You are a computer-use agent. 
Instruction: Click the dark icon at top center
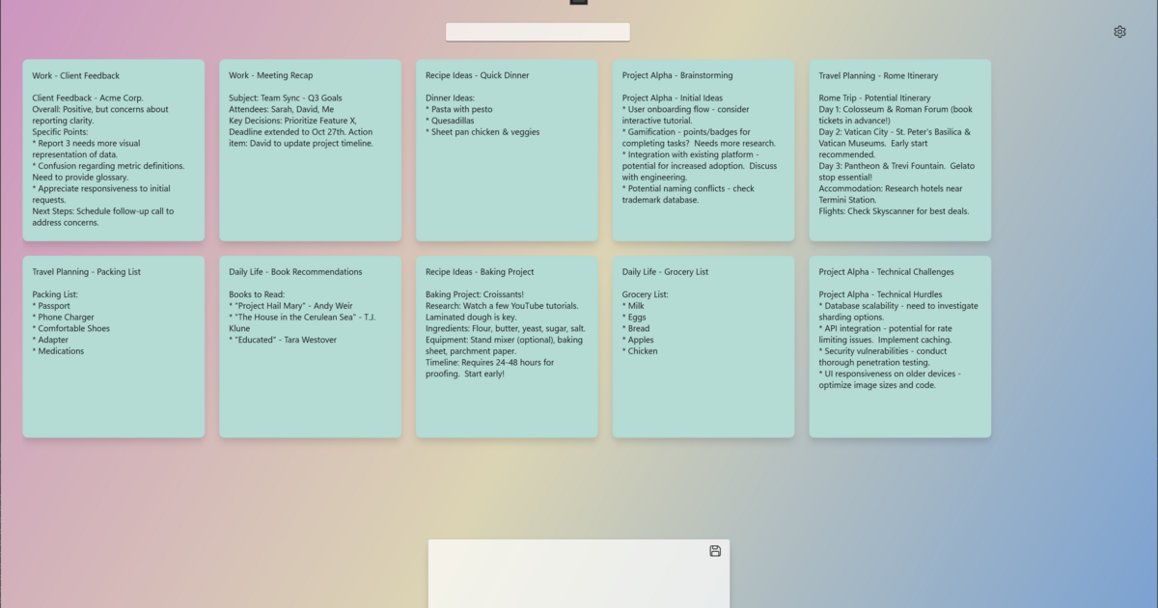(578, 2)
